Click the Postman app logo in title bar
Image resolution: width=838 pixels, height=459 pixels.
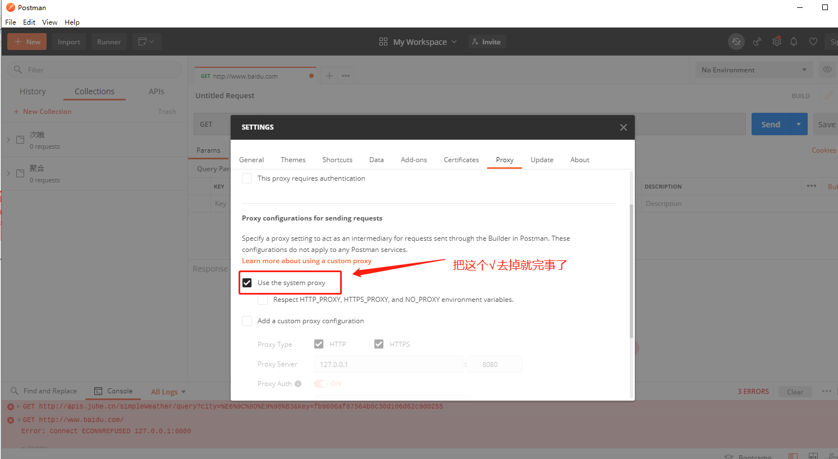click(11, 7)
